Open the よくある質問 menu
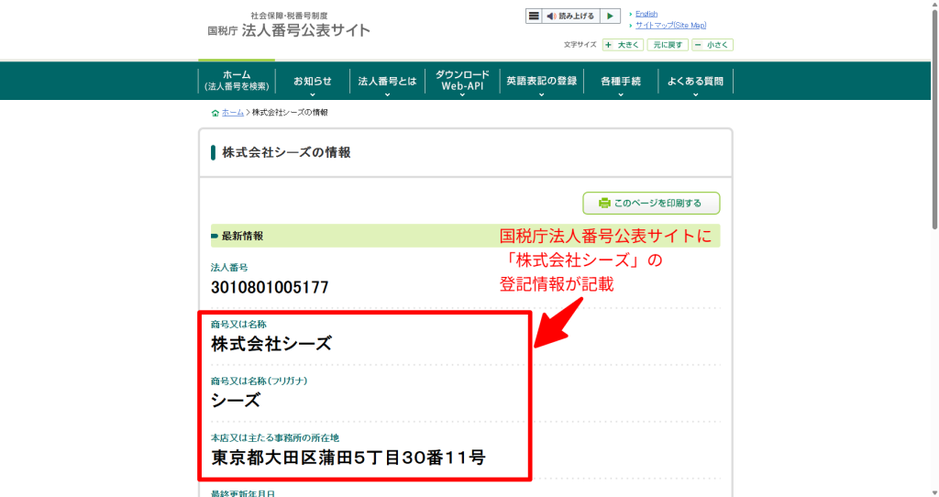Image resolution: width=939 pixels, height=497 pixels. point(695,81)
